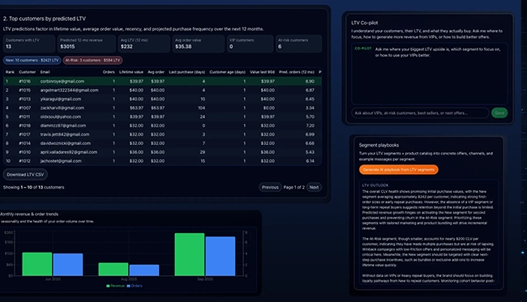Viewport: 527px width, 302px height.
Task: Click the Download LTV CSV button
Action: click(x=25, y=175)
